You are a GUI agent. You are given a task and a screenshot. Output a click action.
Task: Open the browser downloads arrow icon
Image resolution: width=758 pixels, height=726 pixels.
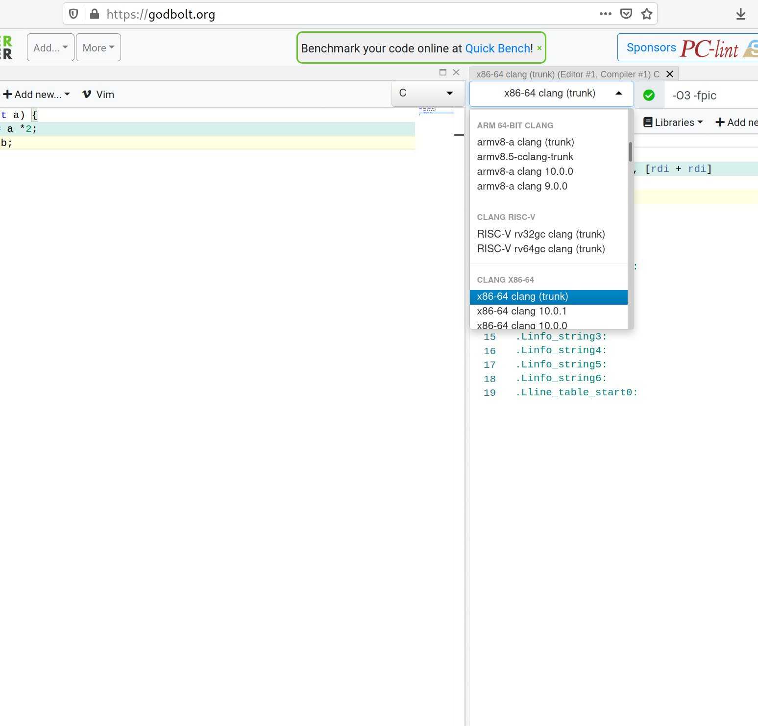click(741, 14)
